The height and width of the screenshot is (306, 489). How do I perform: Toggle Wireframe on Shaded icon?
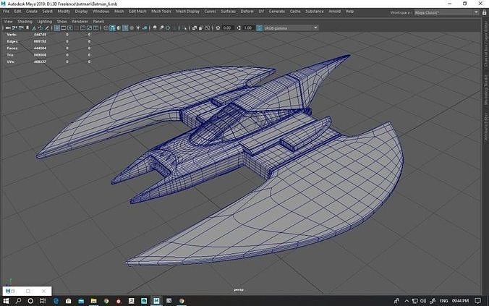pyautogui.click(x=125, y=27)
